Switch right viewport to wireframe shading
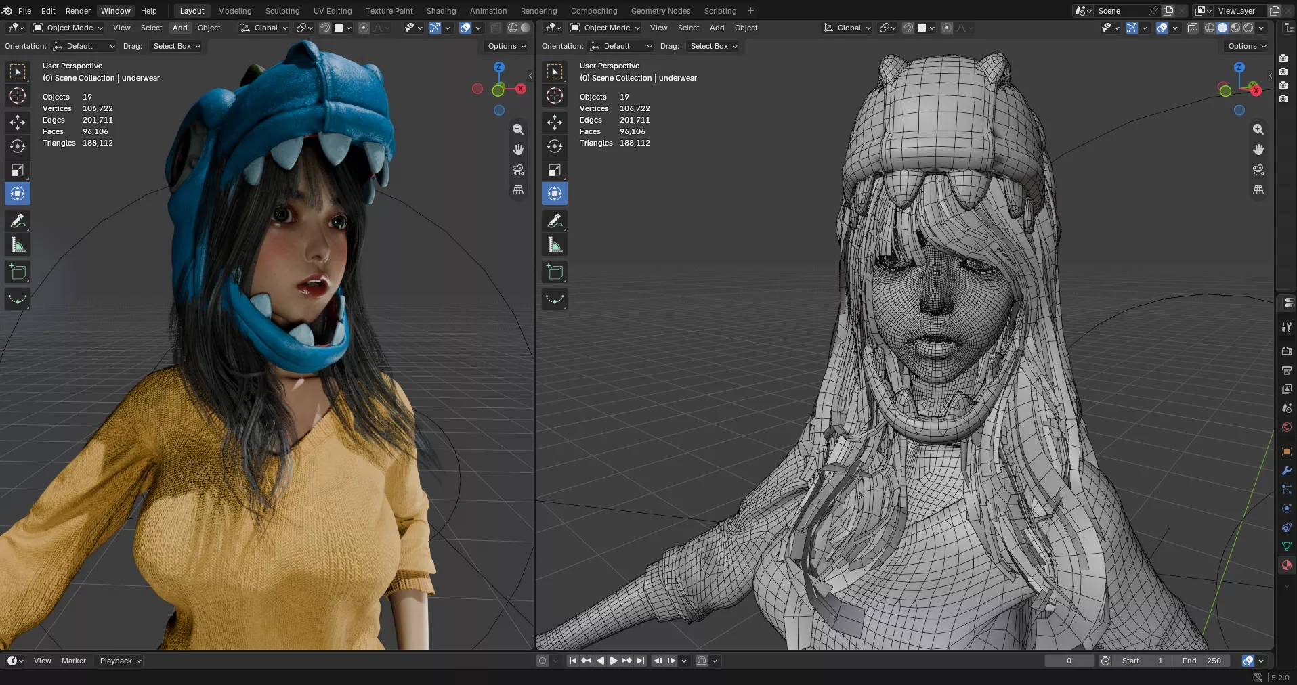 tap(1210, 28)
